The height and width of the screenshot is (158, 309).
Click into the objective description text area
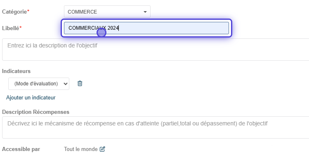coord(156,50)
